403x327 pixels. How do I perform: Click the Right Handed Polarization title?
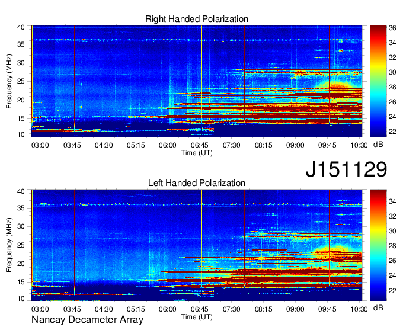click(197, 19)
